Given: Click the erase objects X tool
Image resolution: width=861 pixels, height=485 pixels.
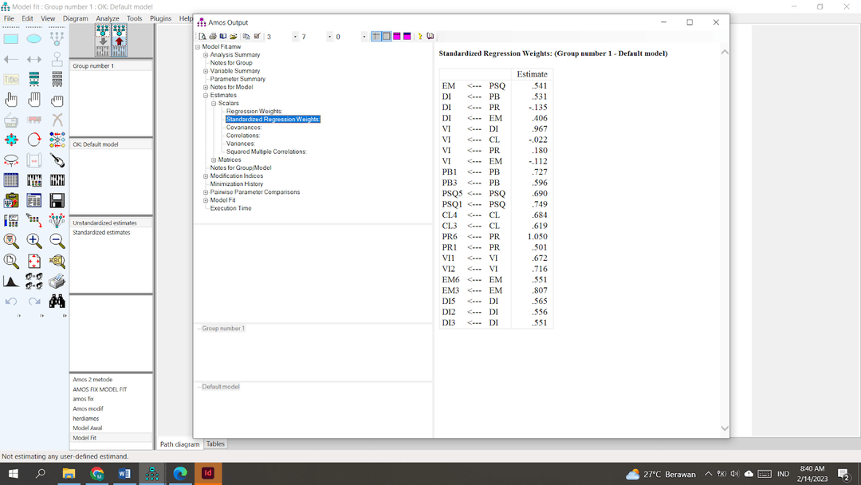Looking at the screenshot, I should [57, 120].
